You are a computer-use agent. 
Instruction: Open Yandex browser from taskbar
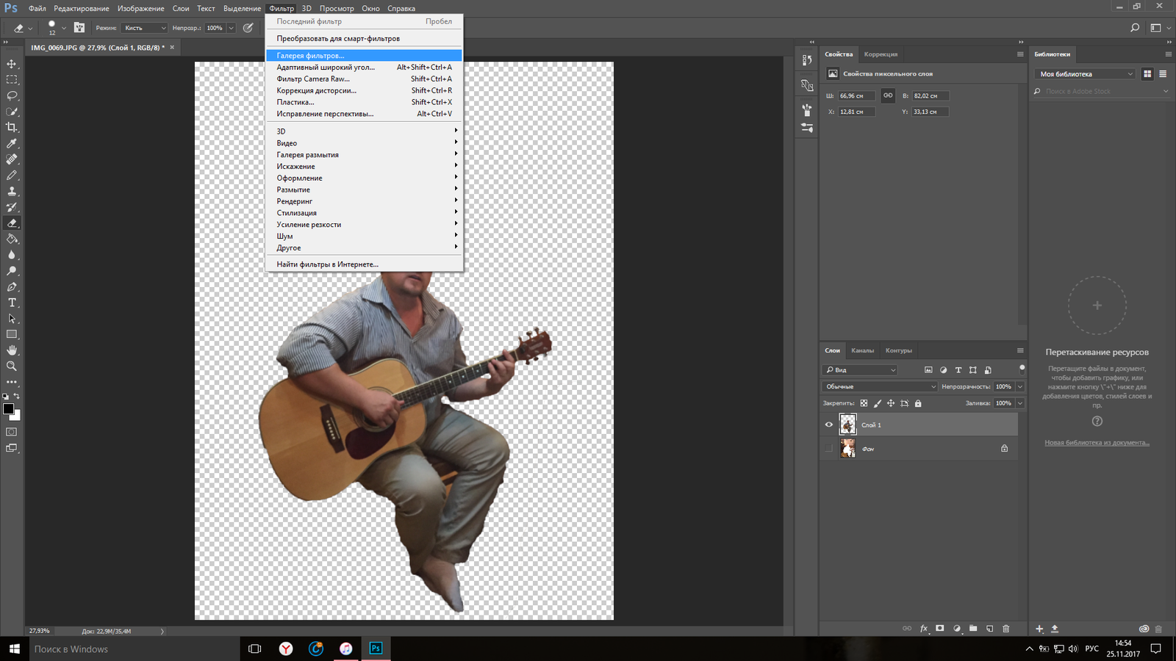pyautogui.click(x=286, y=649)
